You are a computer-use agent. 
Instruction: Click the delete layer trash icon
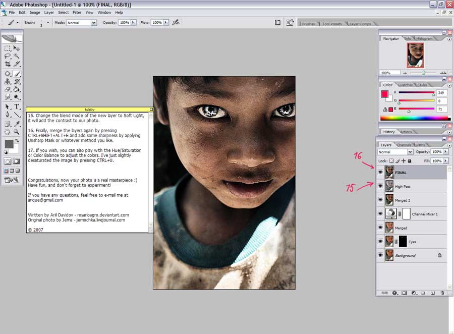point(442,293)
